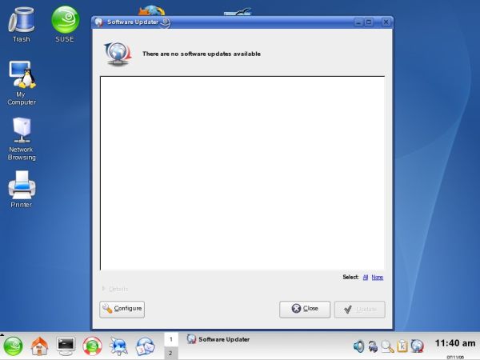Maximize the Software Updater window
The width and height of the screenshot is (480, 360).
369,22
